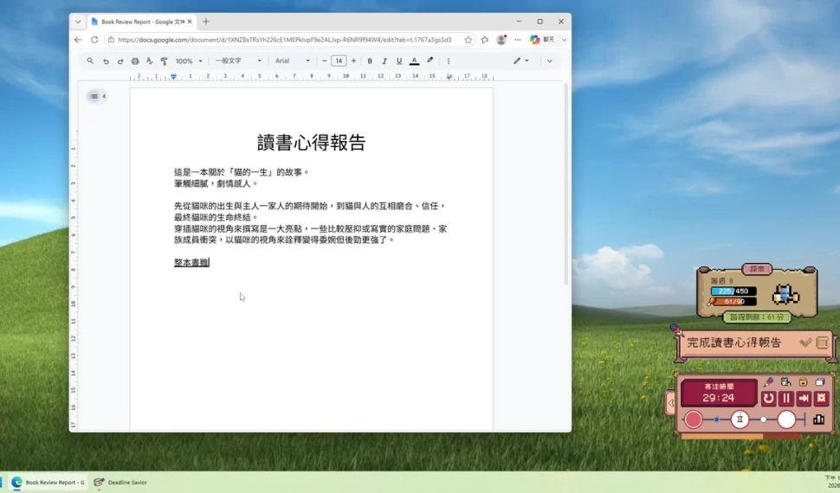Redo the last undone edit
The image size is (840, 493).
coord(120,61)
